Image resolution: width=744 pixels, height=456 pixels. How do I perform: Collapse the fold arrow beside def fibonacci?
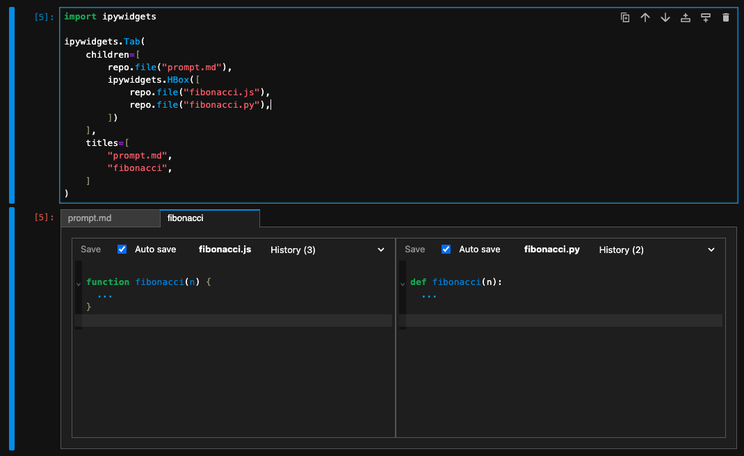point(403,284)
